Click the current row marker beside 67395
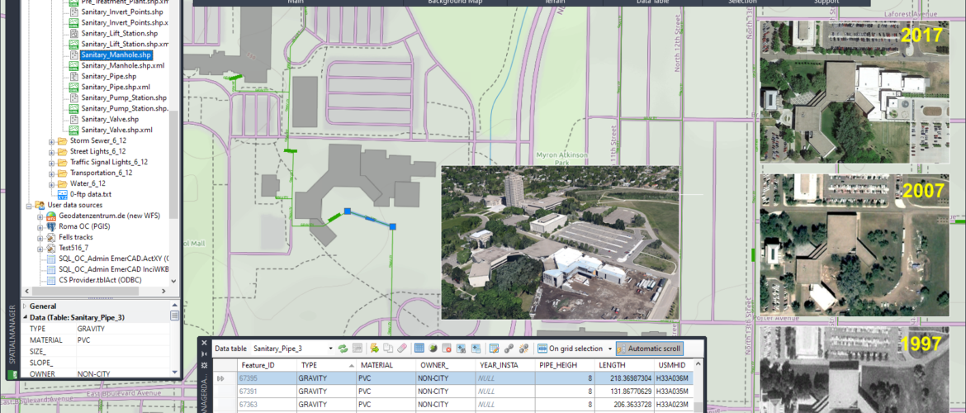 (x=220, y=377)
